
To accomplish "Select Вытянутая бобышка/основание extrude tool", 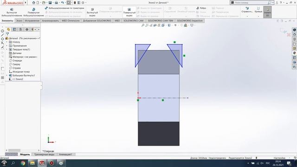I will click(12, 13).
